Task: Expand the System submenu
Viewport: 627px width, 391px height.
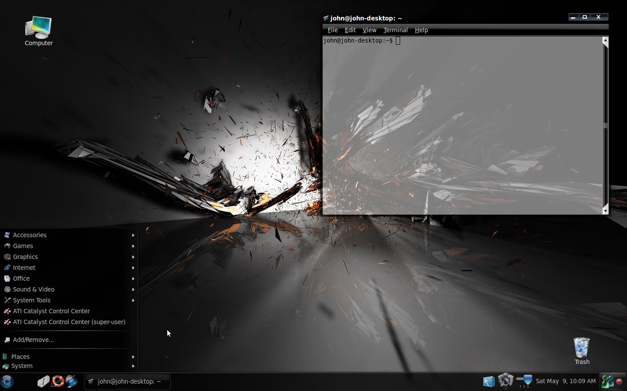Action: 69,366
